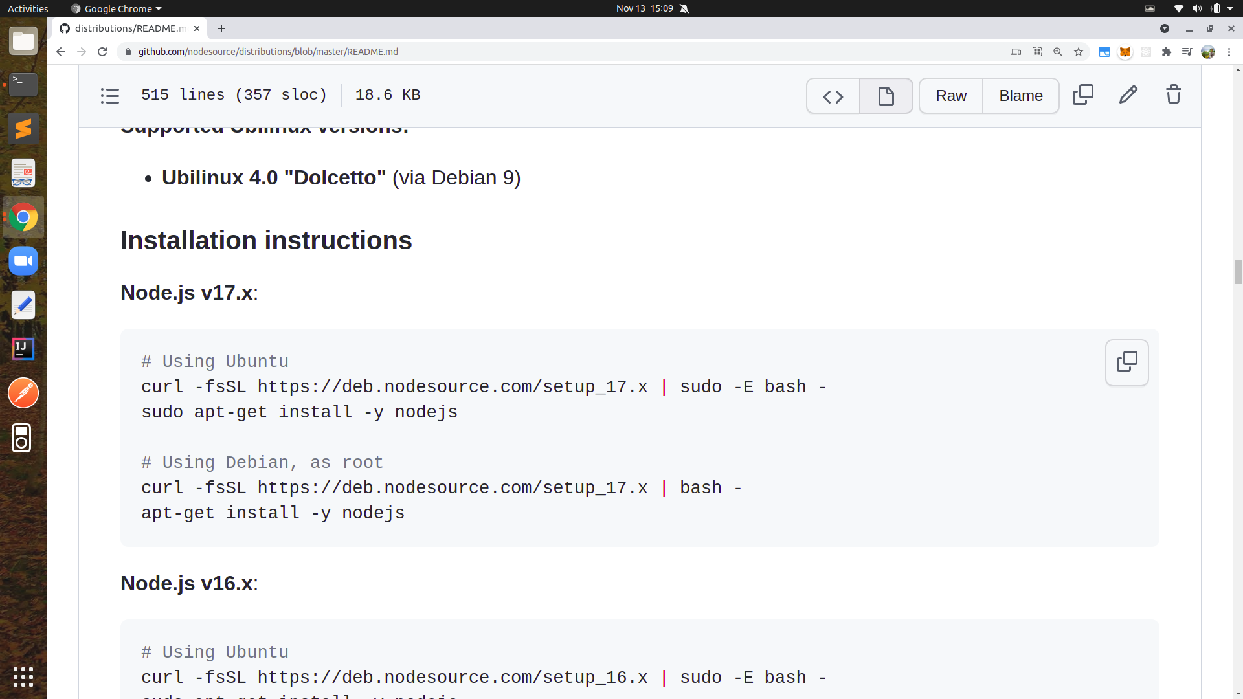Open Chrome three-dot menu
Viewport: 1243px width, 699px height.
(1229, 52)
